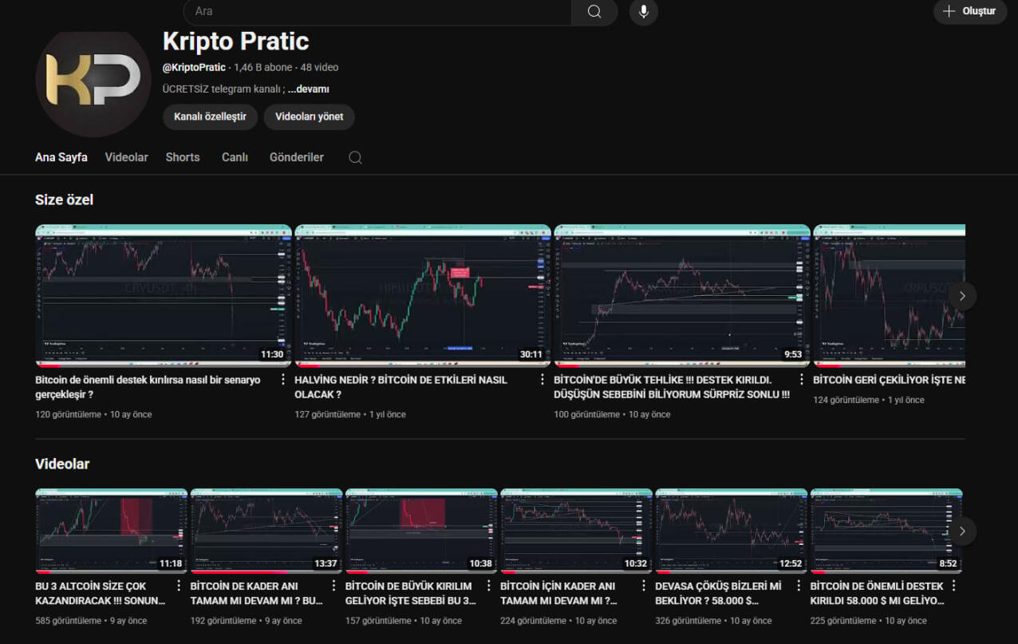
Task: Click the Oluştur create button
Action: 969,11
